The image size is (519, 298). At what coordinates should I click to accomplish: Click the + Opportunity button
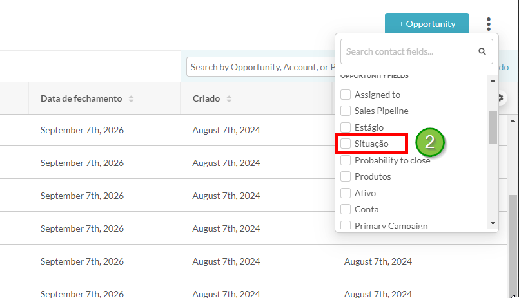(427, 23)
